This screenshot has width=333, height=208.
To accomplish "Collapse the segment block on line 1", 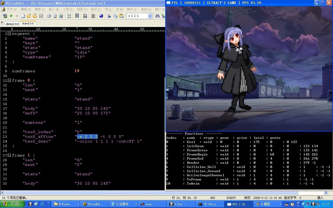I will click(x=9, y=34).
